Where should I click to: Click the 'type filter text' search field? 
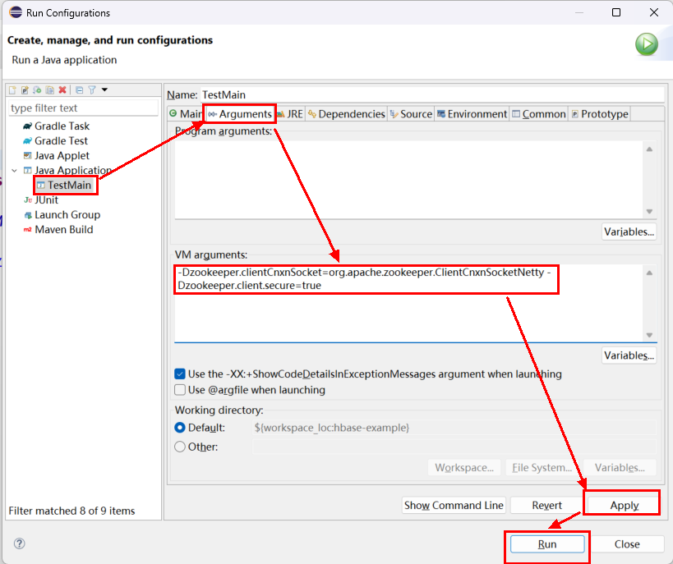point(82,108)
